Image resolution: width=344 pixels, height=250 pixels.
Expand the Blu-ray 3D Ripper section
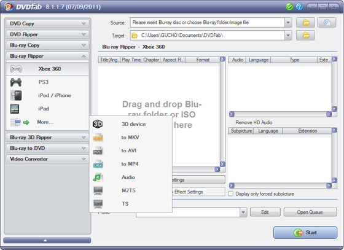point(48,138)
